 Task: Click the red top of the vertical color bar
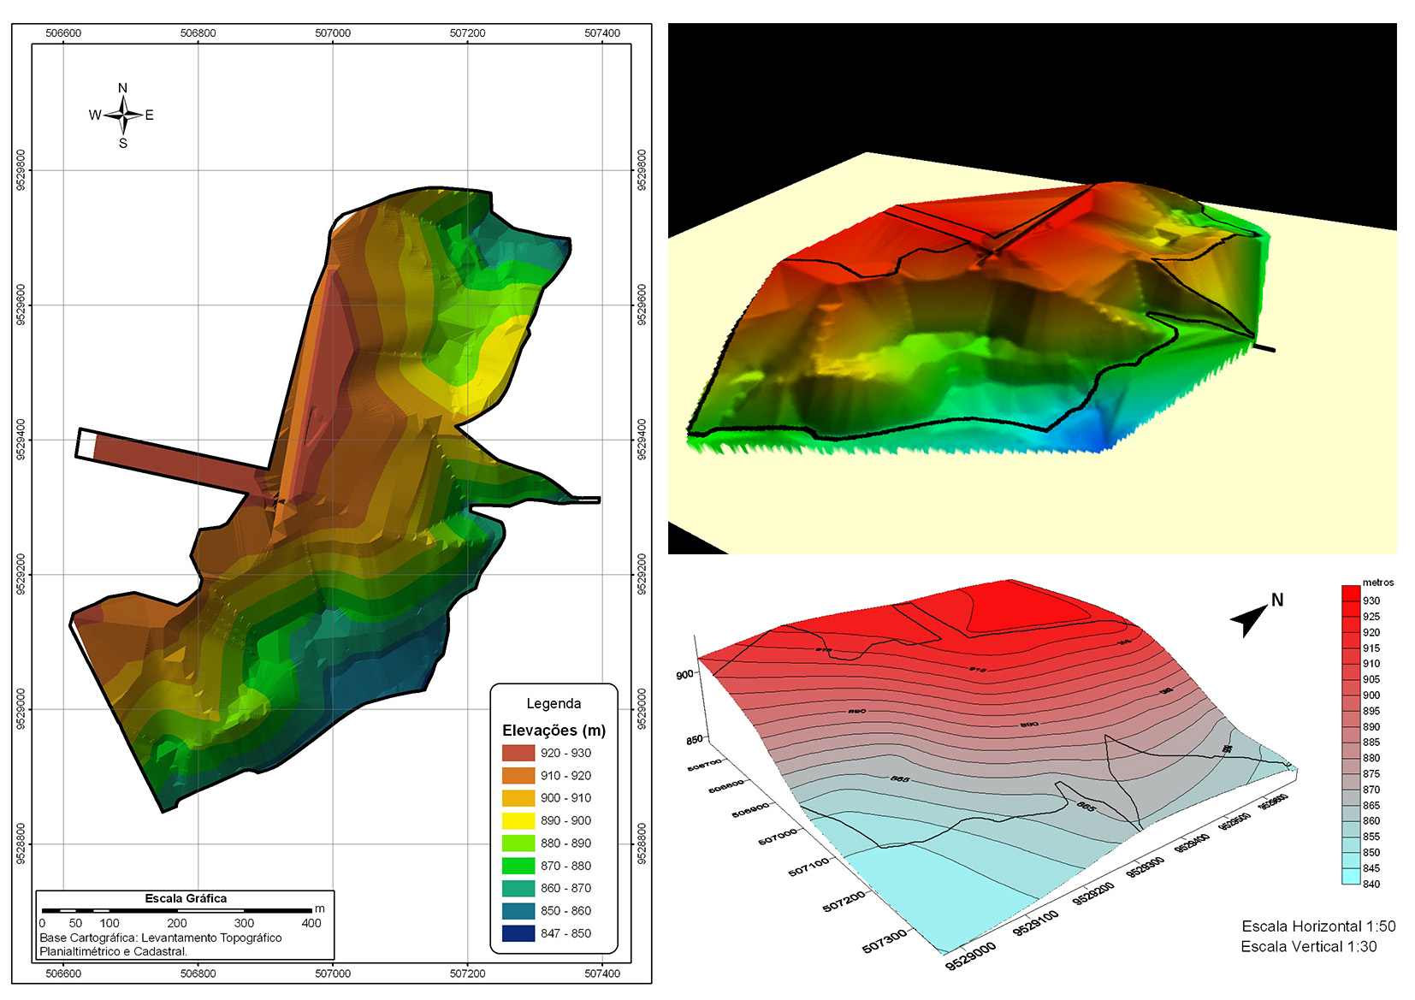(x=1350, y=594)
